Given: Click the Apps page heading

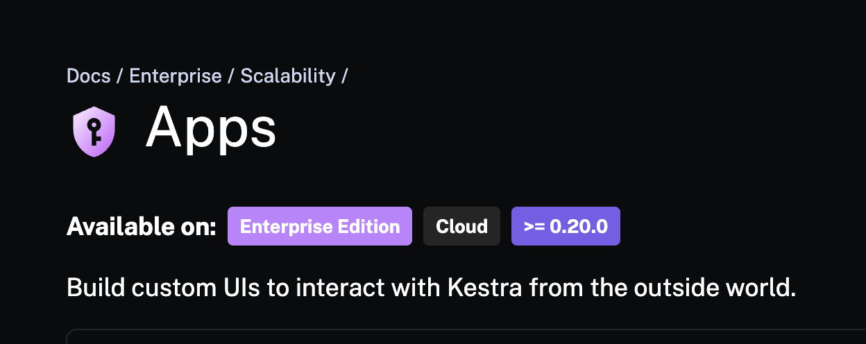Looking at the screenshot, I should (x=211, y=128).
